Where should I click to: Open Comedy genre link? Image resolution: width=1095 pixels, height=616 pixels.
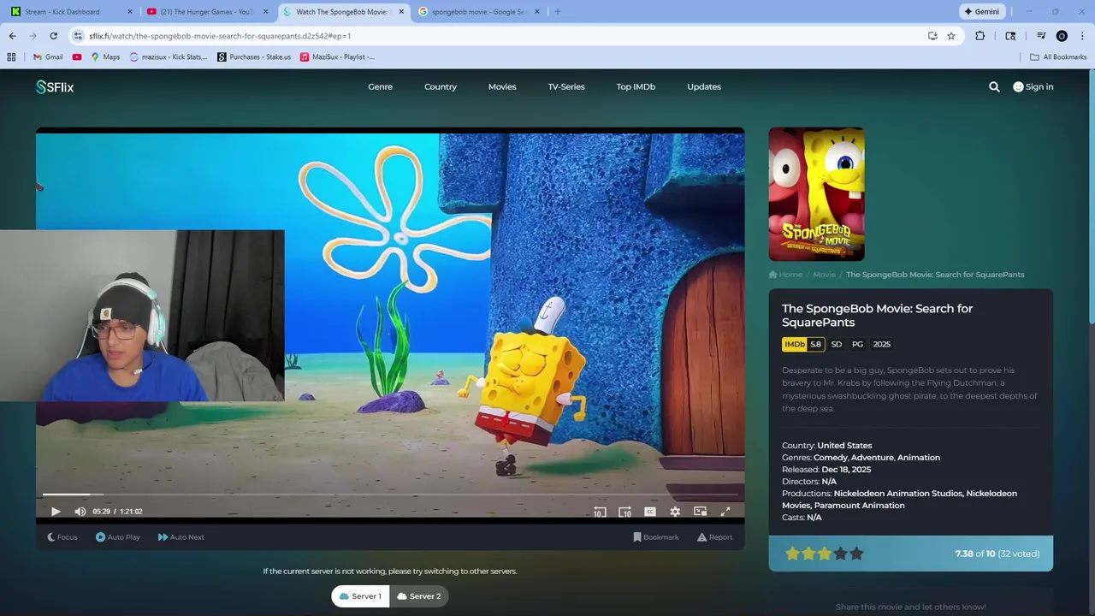click(x=830, y=458)
